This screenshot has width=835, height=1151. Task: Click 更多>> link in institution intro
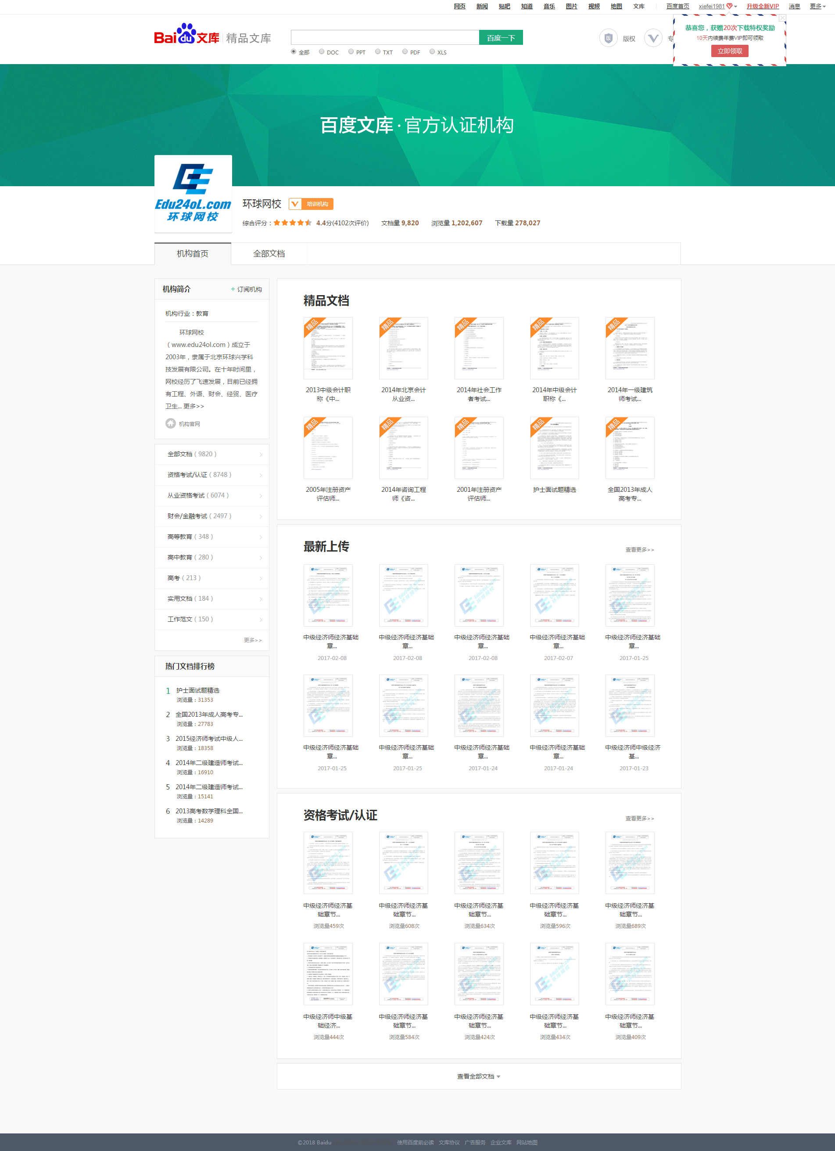point(194,407)
